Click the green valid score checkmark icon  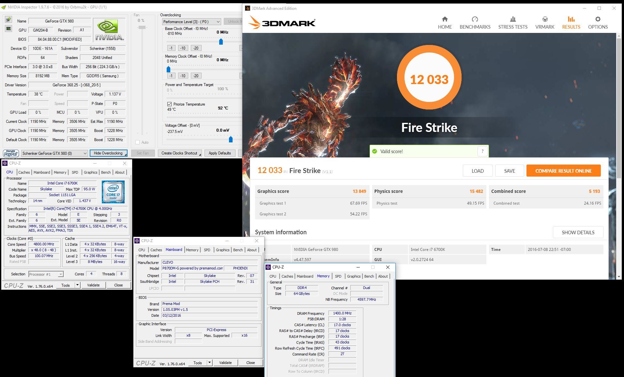(374, 151)
